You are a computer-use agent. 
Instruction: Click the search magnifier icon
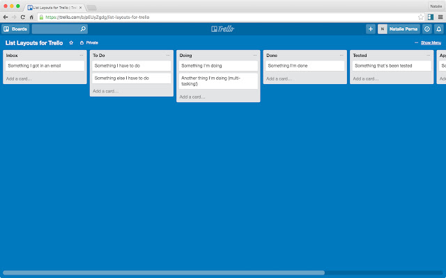pos(83,29)
